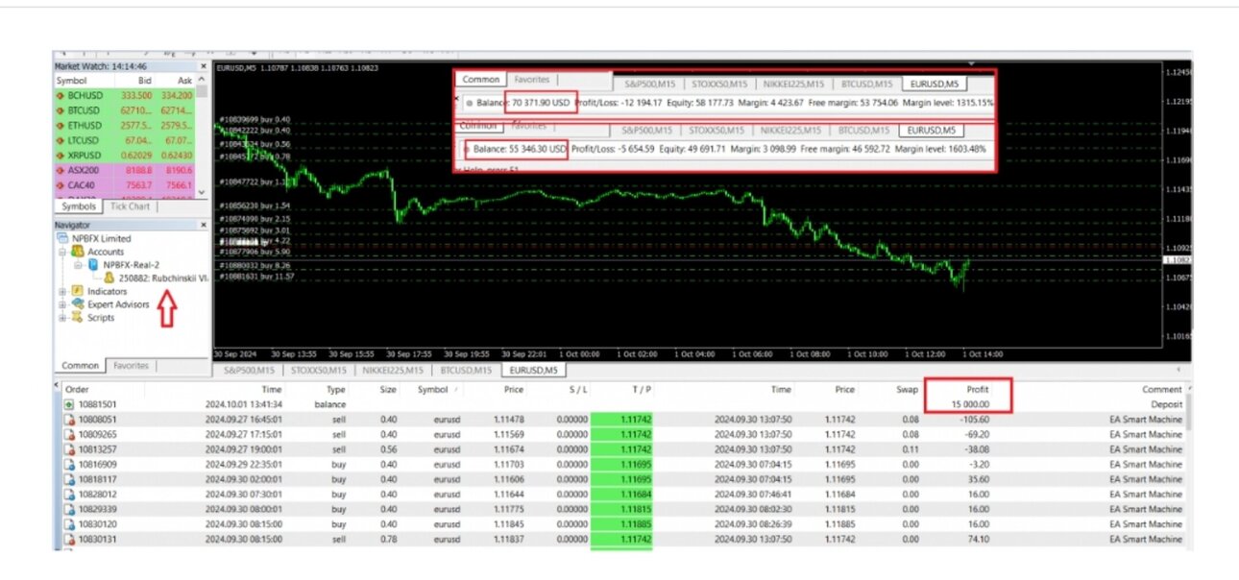Click the Expert Advisors icon in Navigator
1239x580 pixels.
click(x=78, y=304)
